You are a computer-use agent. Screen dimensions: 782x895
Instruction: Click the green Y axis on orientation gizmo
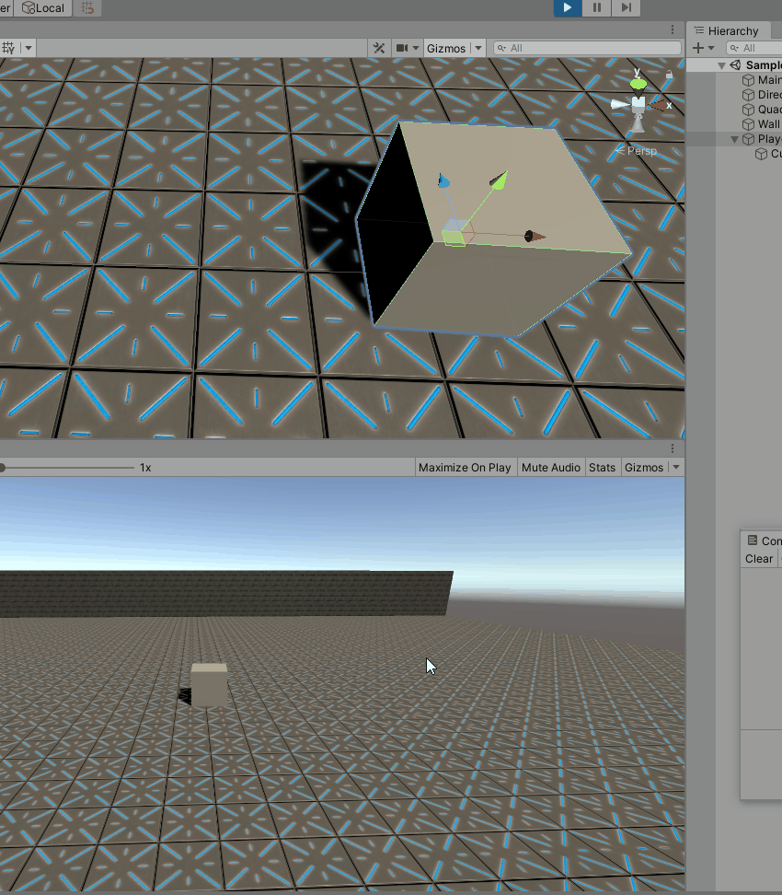pos(638,84)
